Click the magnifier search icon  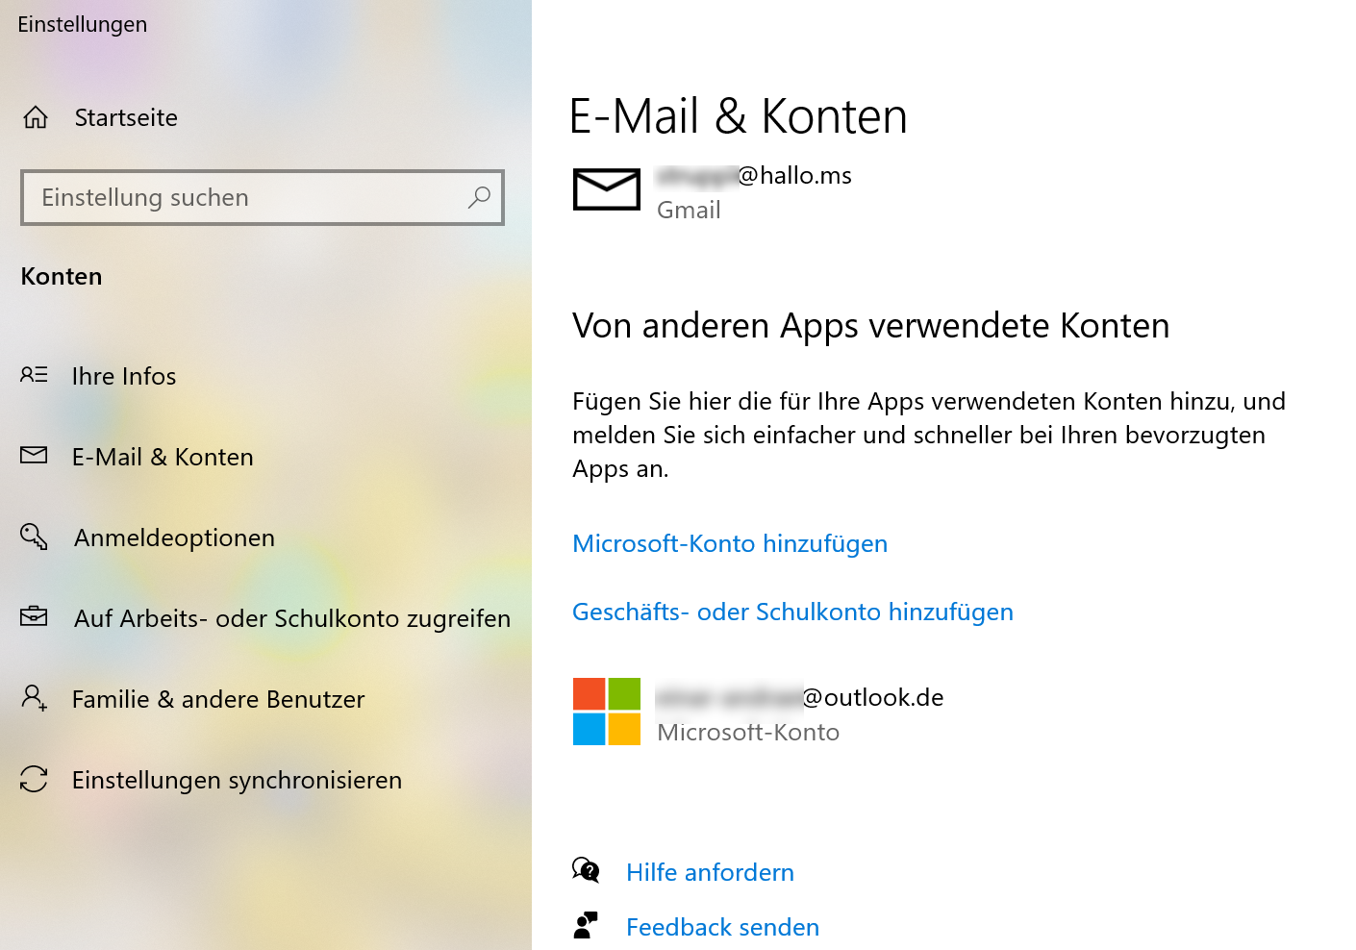click(x=479, y=197)
